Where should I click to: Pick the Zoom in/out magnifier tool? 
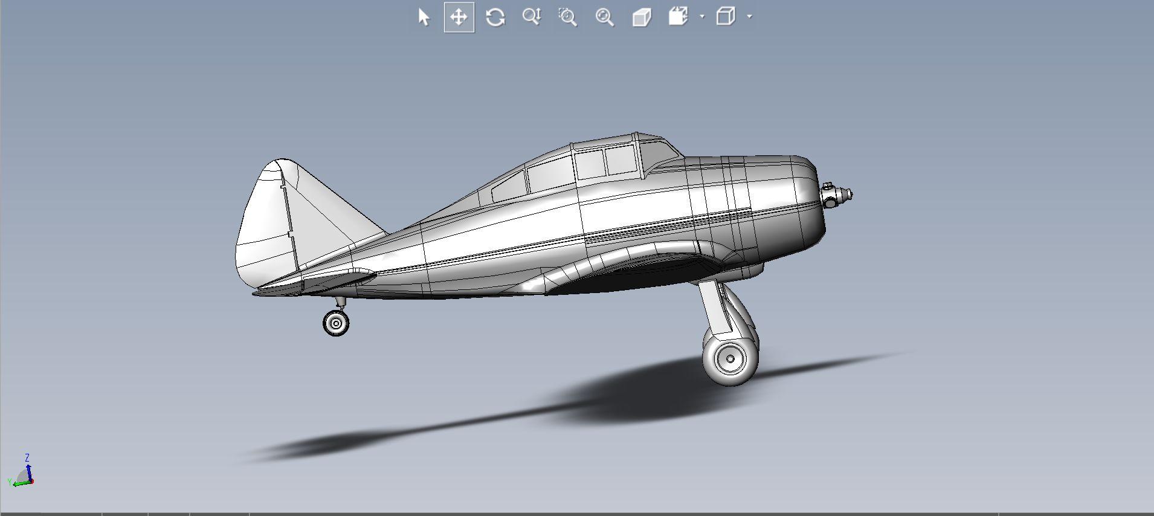532,17
